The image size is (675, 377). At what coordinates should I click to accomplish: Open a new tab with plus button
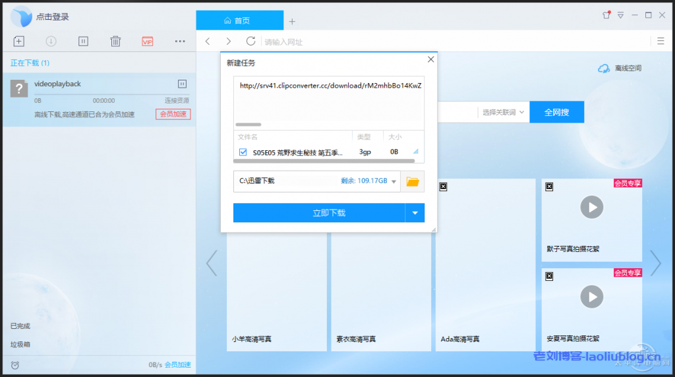(x=292, y=21)
